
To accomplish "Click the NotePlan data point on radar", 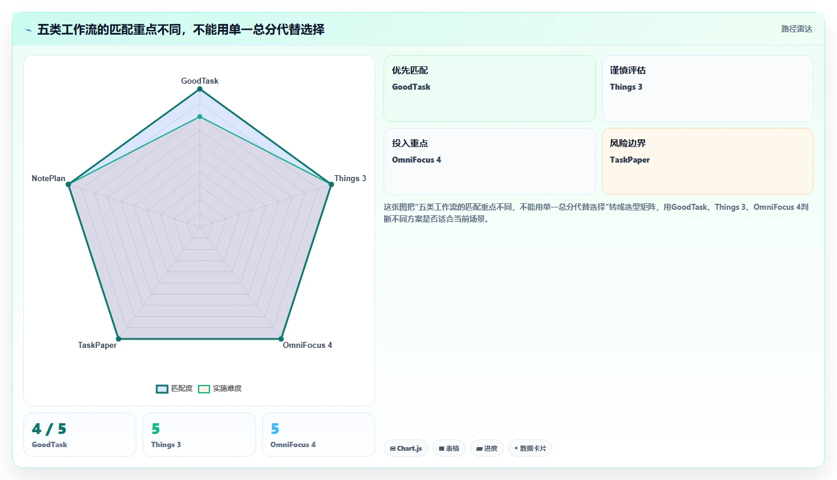I will (68, 184).
